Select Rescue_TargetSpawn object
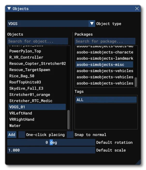Image resolution: width=146 pixels, height=170 pixels. (x=37, y=70)
